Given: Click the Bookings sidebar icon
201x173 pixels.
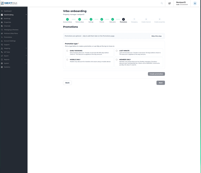Looking at the screenshot, I should [x=2, y=19].
